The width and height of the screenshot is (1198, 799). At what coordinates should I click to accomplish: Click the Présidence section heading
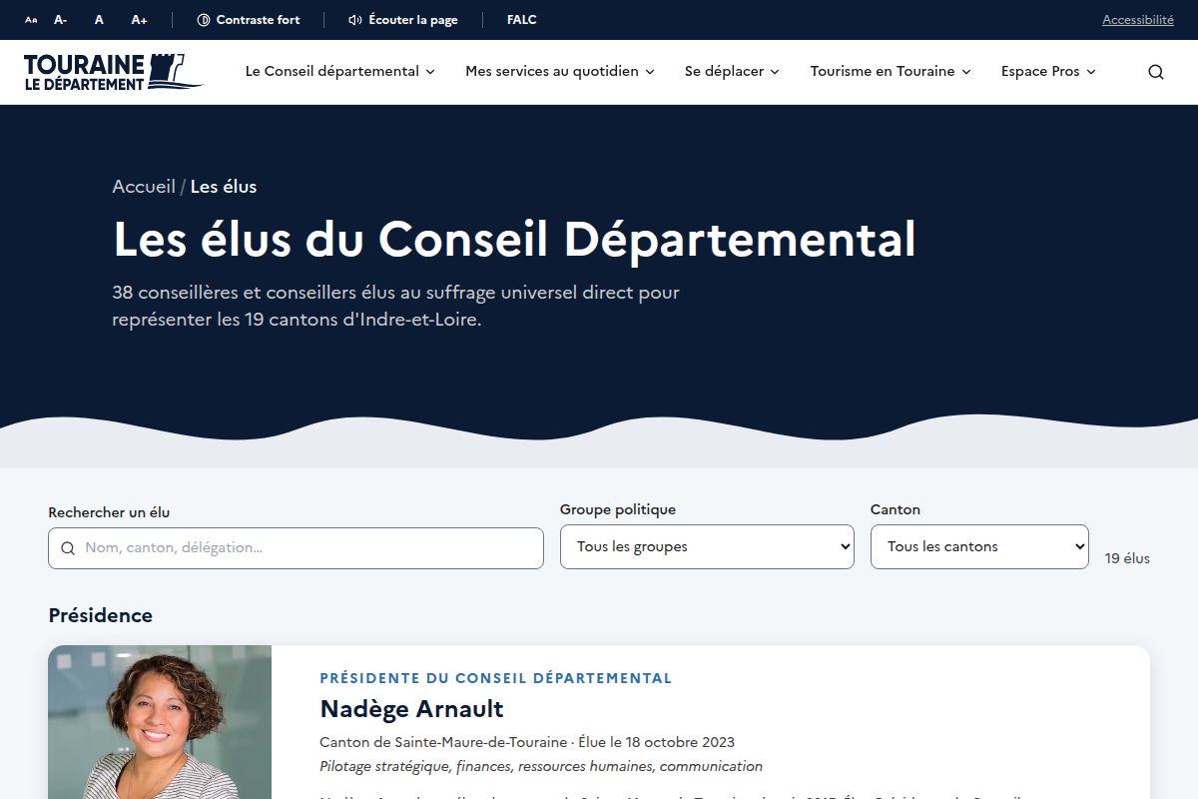pyautogui.click(x=101, y=615)
